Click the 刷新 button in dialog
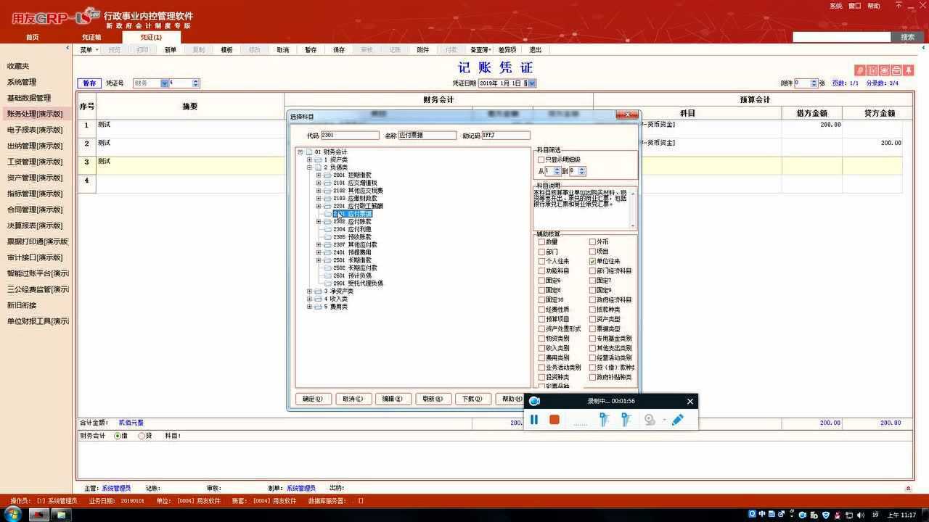This screenshot has width=929, height=522. [x=432, y=399]
